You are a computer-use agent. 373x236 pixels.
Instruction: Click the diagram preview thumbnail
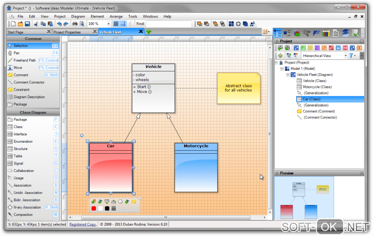(x=304, y=198)
